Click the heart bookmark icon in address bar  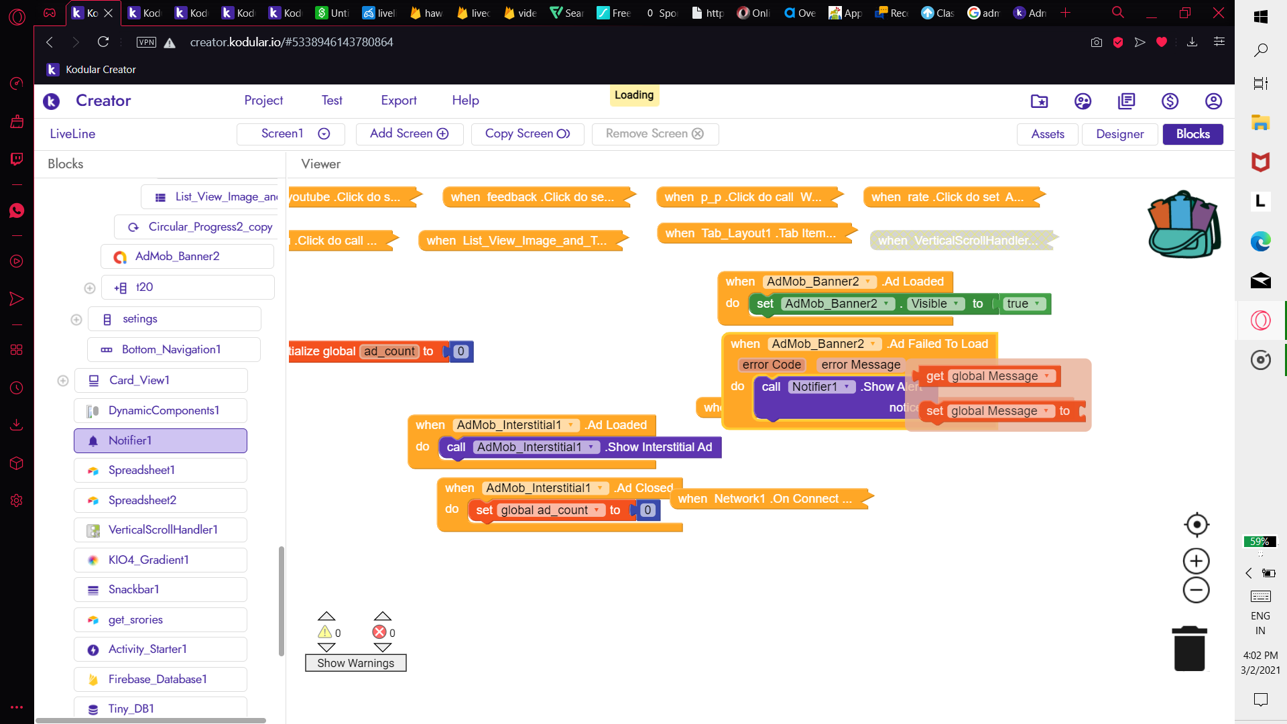[1162, 42]
